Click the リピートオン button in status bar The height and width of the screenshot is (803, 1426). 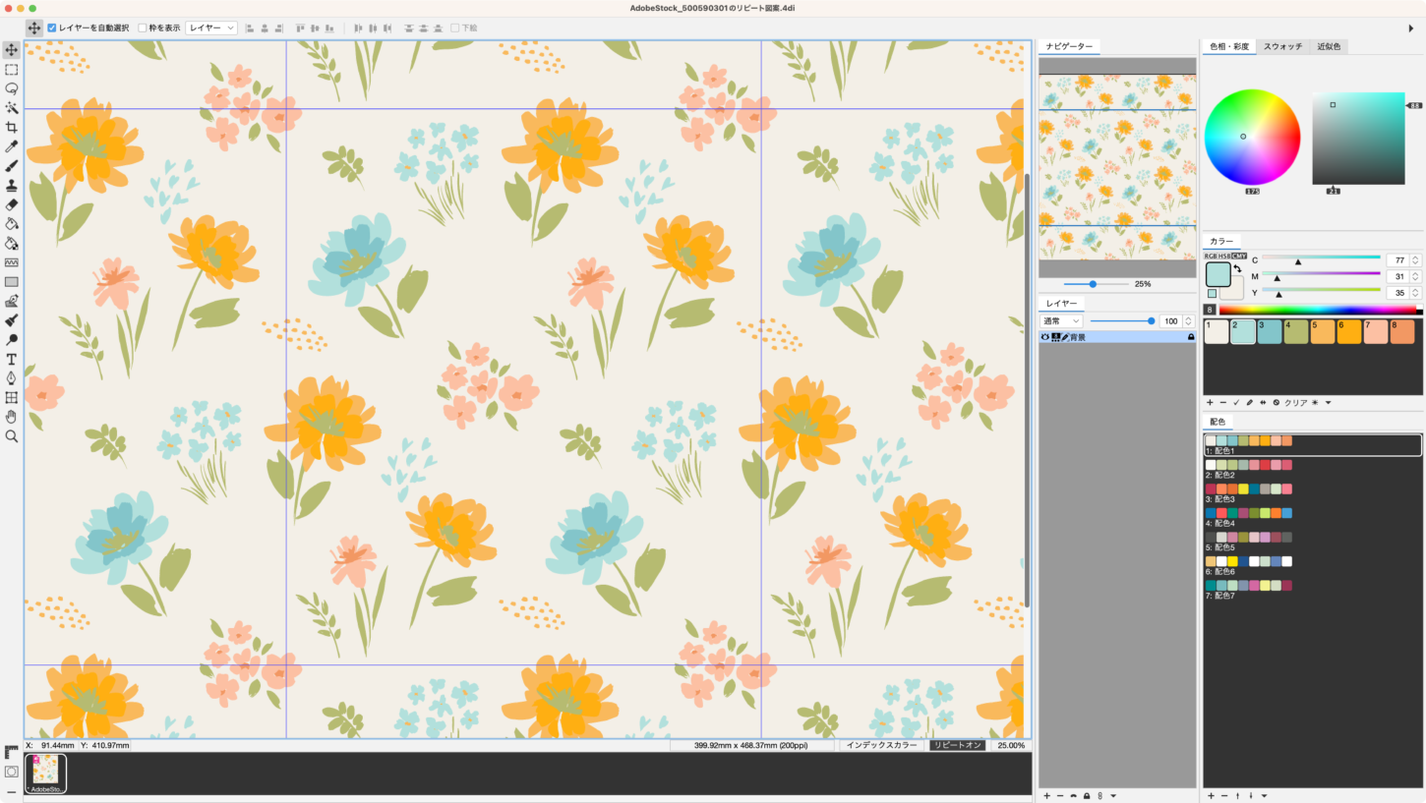click(957, 746)
